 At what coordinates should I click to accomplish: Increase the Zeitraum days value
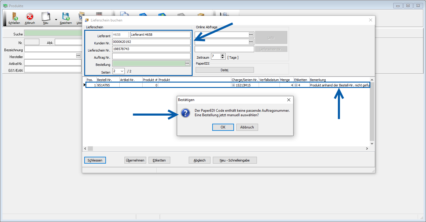point(223,55)
